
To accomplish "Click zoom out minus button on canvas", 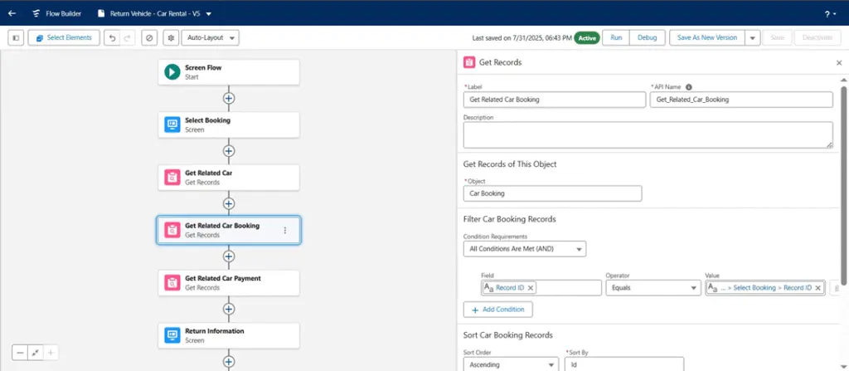I will pyautogui.click(x=20, y=353).
